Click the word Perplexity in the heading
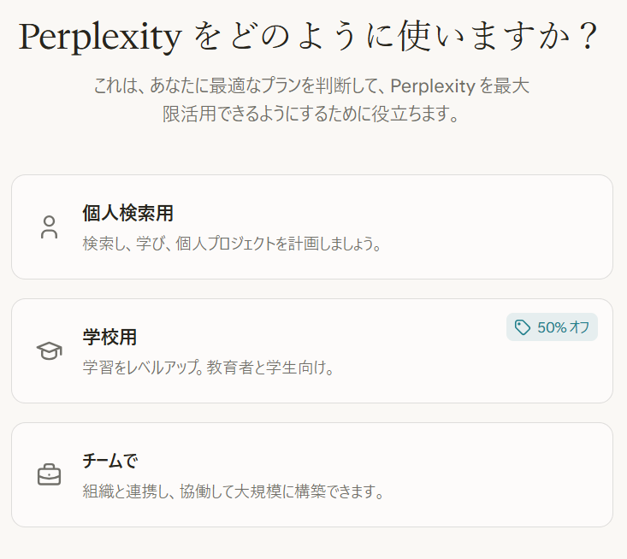 point(98,38)
